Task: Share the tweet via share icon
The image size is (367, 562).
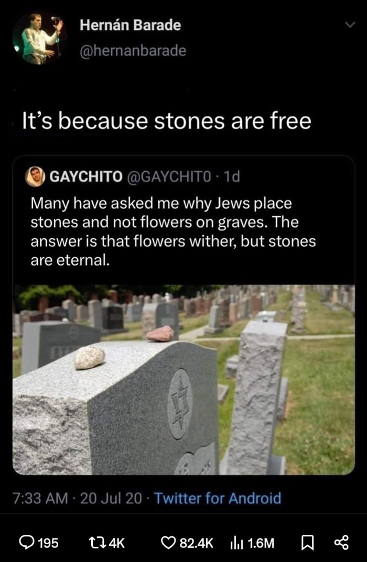Action: [341, 543]
